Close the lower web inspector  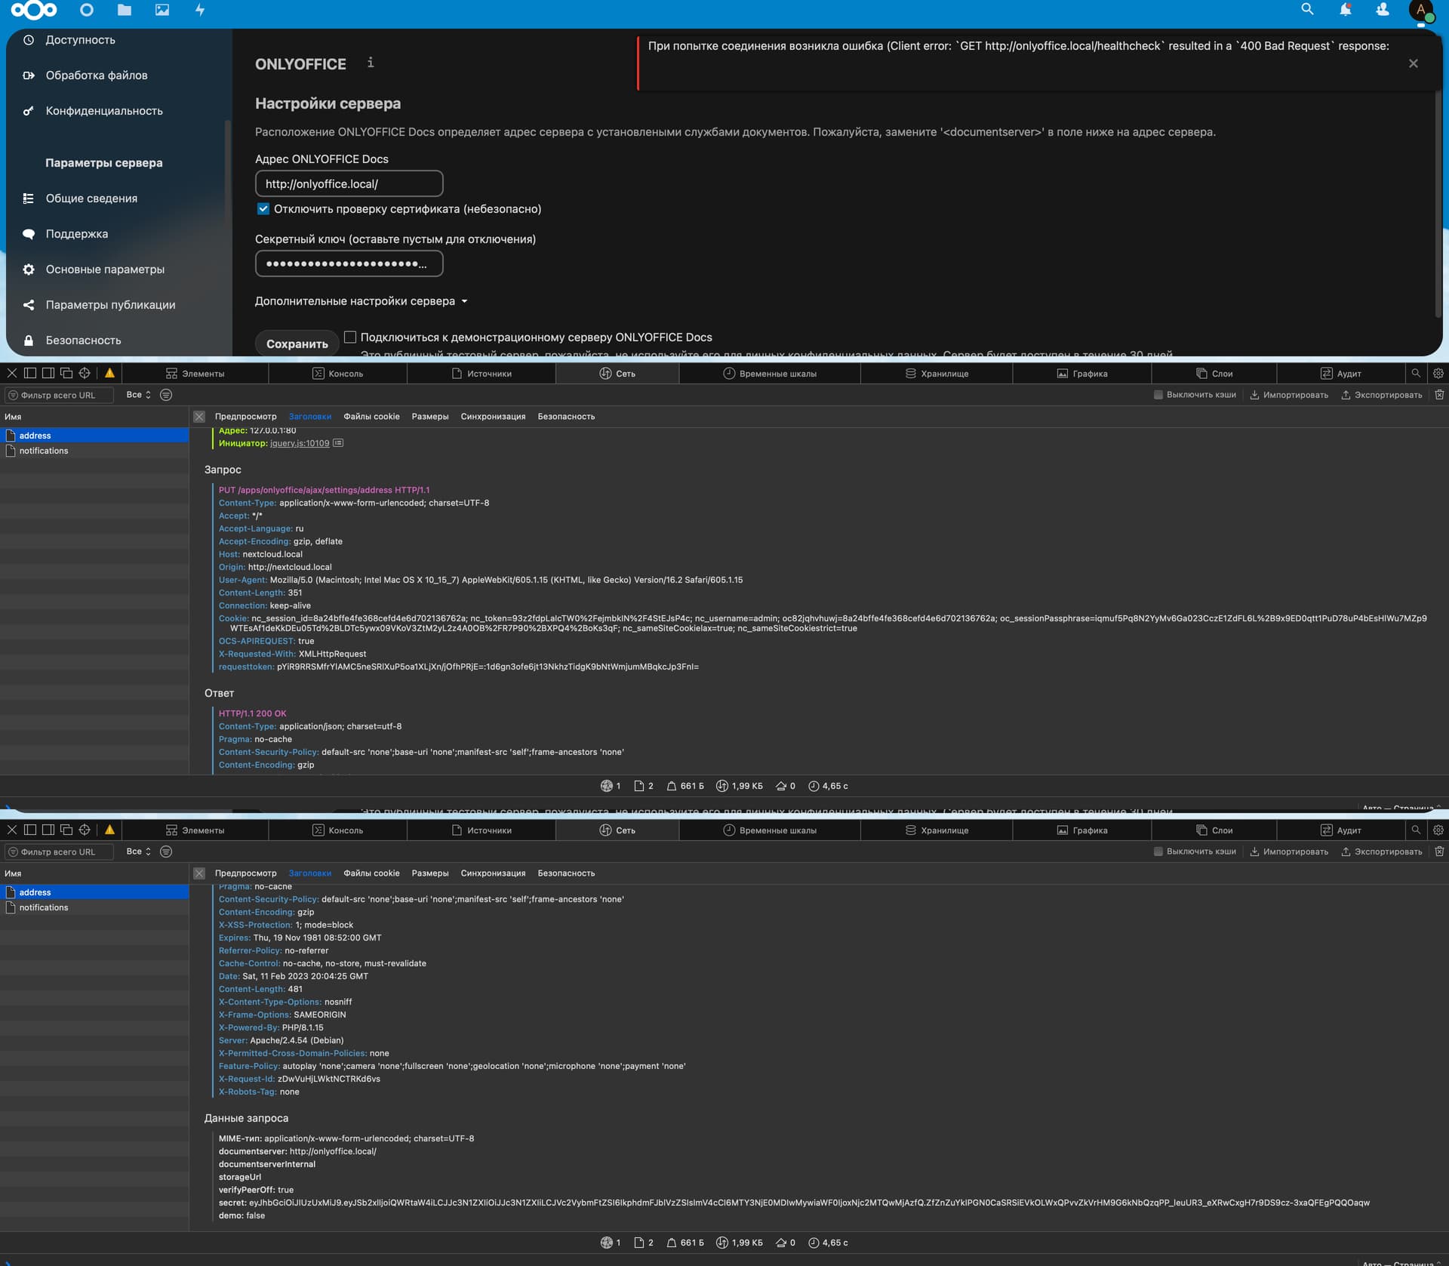[x=12, y=830]
